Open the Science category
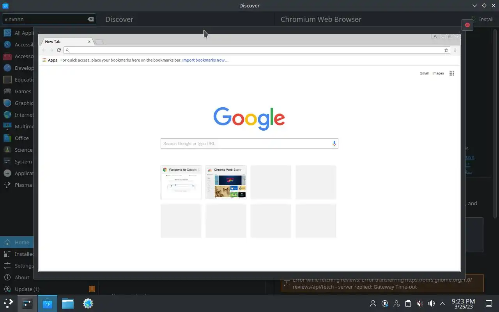Viewport: 499px width, 312px height. (17, 150)
